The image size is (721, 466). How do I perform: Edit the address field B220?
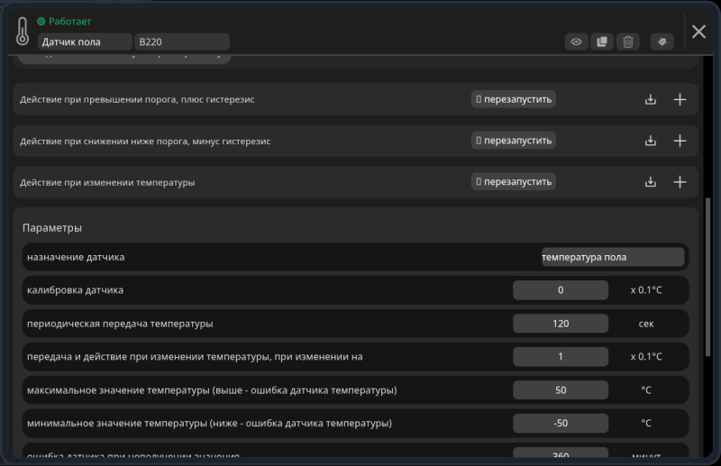[182, 41]
